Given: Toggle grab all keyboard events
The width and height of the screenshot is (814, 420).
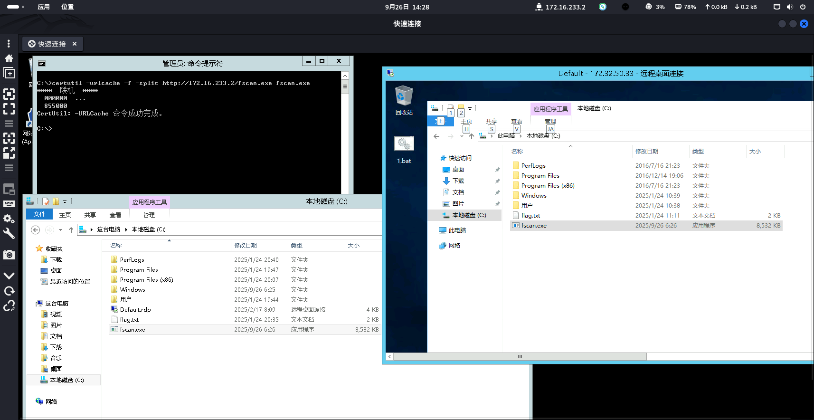Looking at the screenshot, I should [9, 204].
